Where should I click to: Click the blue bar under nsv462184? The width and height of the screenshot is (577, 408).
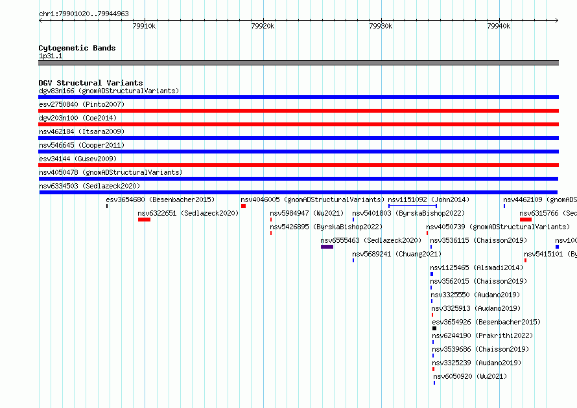coord(298,138)
